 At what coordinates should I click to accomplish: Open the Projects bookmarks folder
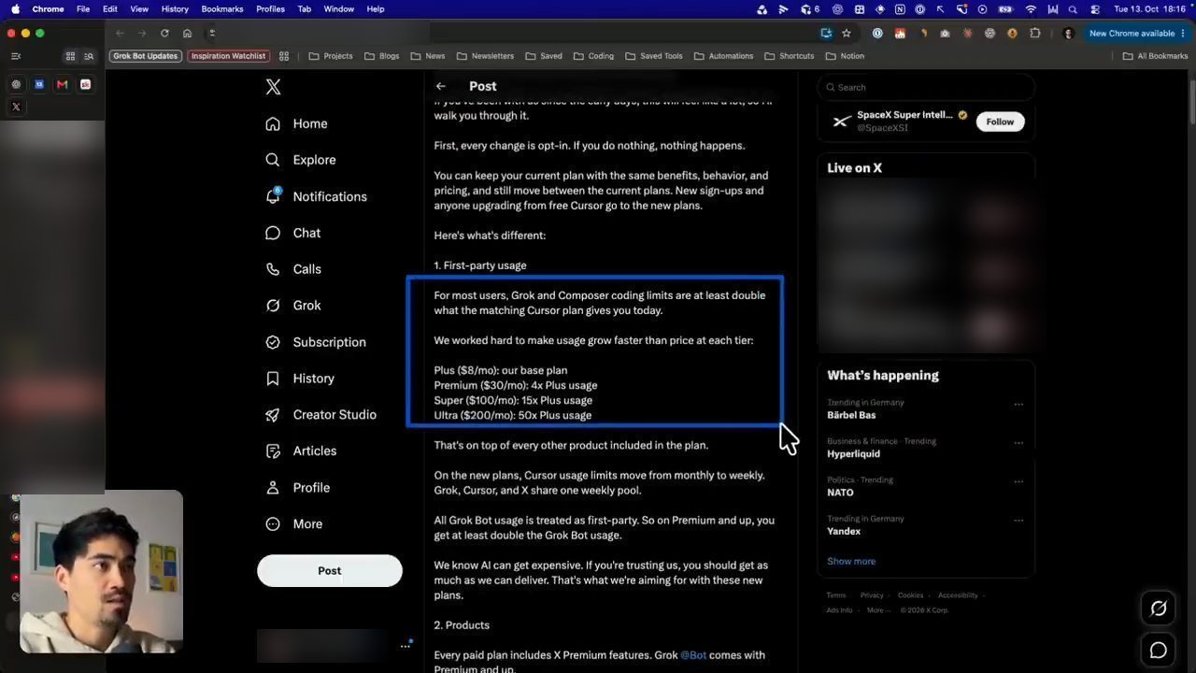(331, 56)
